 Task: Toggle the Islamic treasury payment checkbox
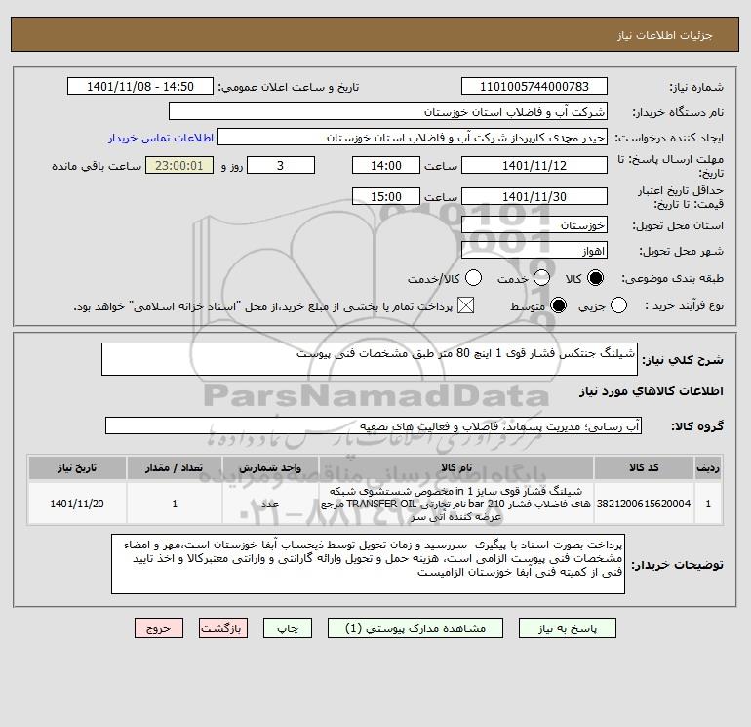pos(465,305)
